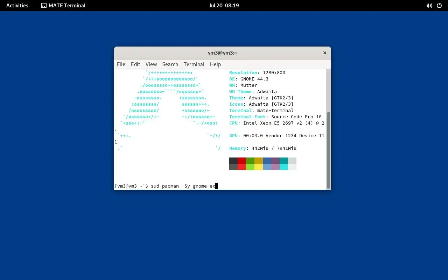Open the Search menu
The height and width of the screenshot is (280, 448).
[170, 64]
